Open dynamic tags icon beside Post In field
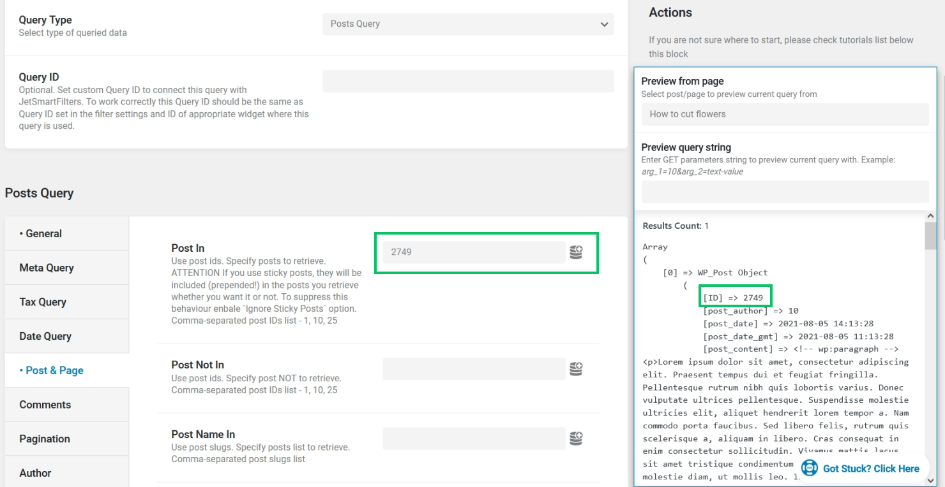The height and width of the screenshot is (487, 945). click(576, 252)
